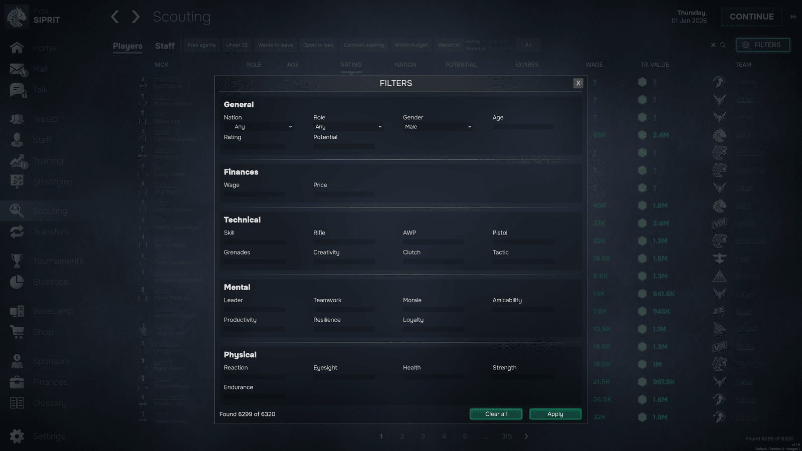Go forward with the right arrow

(136, 17)
